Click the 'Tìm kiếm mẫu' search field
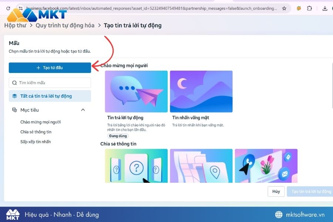Viewport: 333px width, 222px height. tap(50, 83)
